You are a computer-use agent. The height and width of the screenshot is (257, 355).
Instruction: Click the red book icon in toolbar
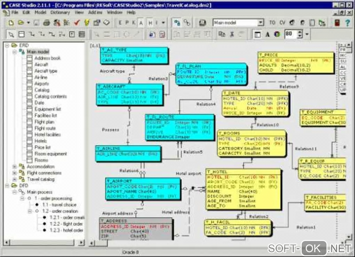pos(337,23)
